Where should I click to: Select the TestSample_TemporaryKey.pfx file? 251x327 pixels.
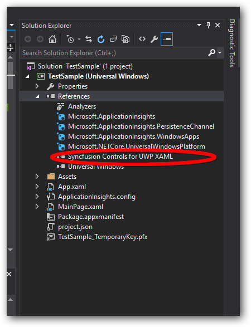point(103,237)
